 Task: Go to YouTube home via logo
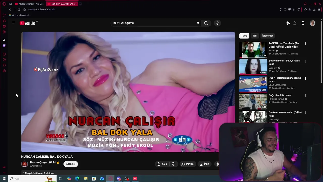click(28, 23)
